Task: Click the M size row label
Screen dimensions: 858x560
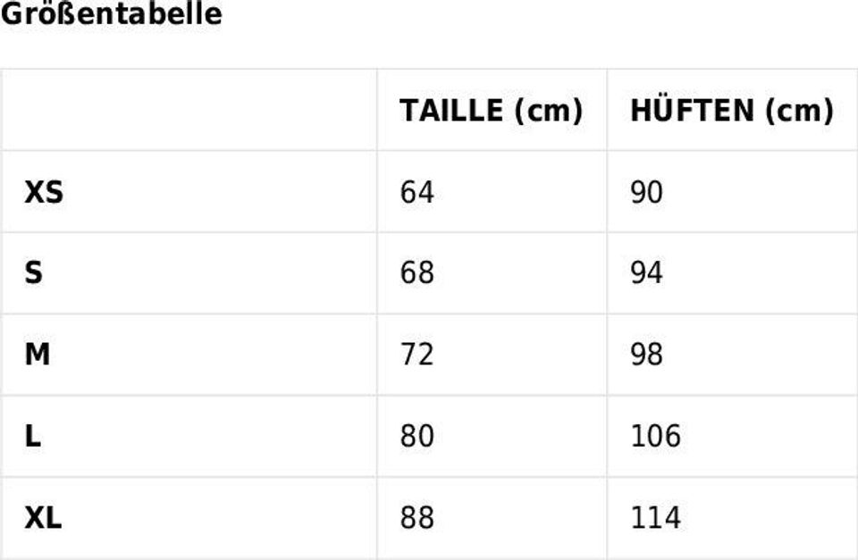Action: (x=37, y=355)
